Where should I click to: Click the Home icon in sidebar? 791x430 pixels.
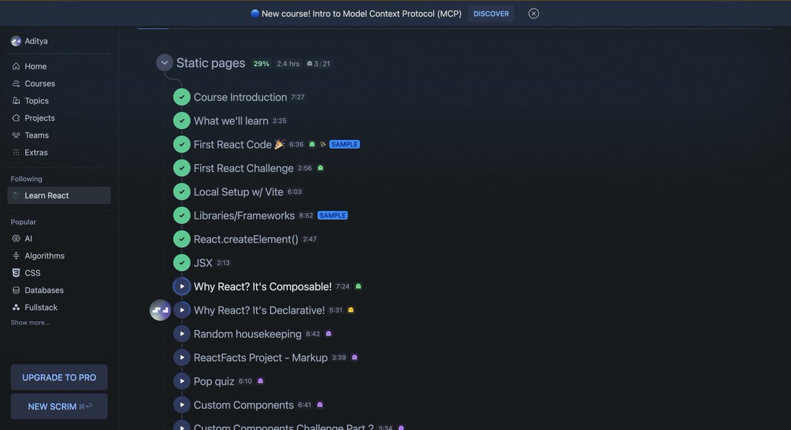point(16,67)
